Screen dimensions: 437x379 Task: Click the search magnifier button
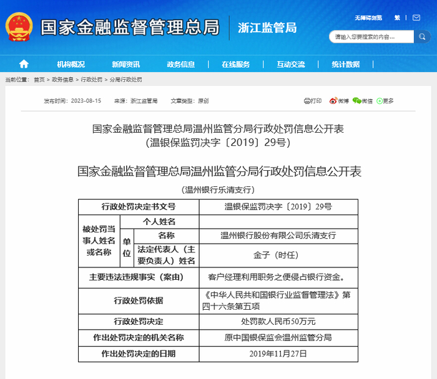422,37
